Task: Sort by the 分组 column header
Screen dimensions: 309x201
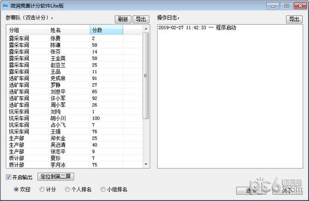Action: 27,30
